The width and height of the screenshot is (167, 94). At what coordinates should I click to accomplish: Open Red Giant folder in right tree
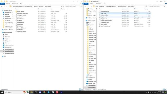(91, 69)
